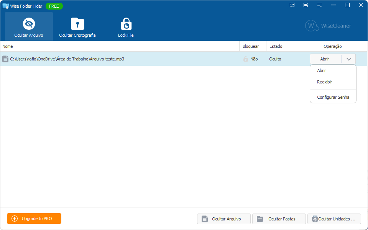Click the Oculto status text
The image size is (368, 230).
pos(275,59)
